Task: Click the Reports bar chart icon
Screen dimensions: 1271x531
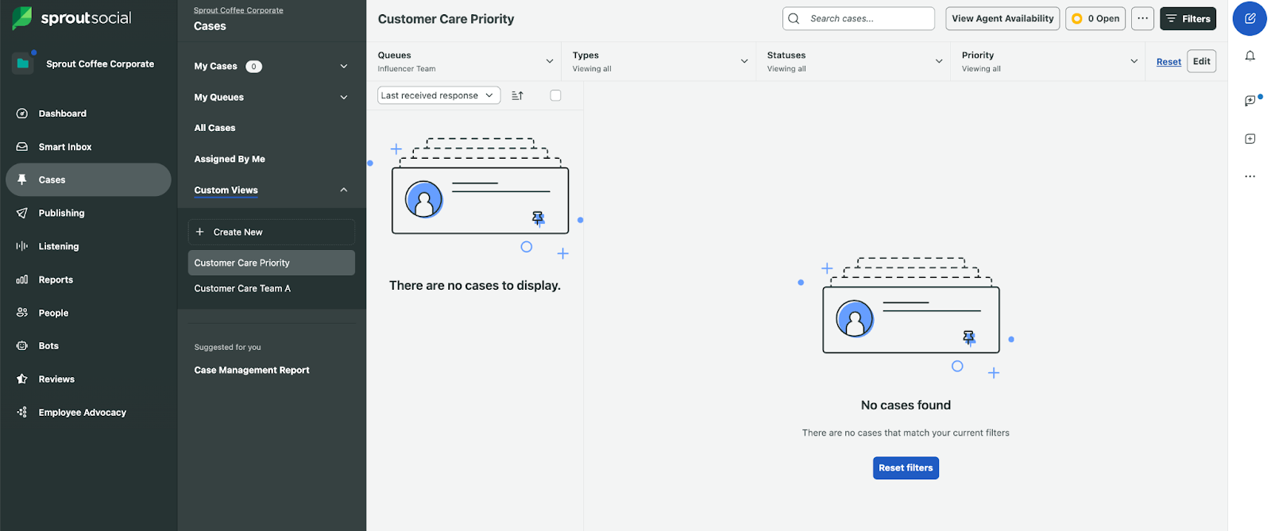Action: coord(22,280)
